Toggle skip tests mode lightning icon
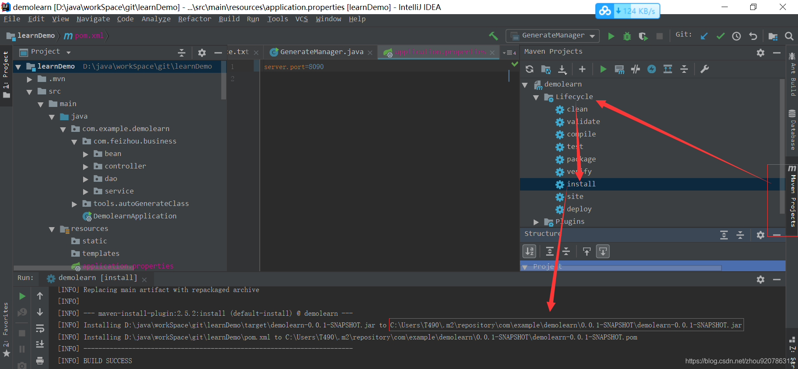The height and width of the screenshot is (369, 798). pyautogui.click(x=652, y=69)
